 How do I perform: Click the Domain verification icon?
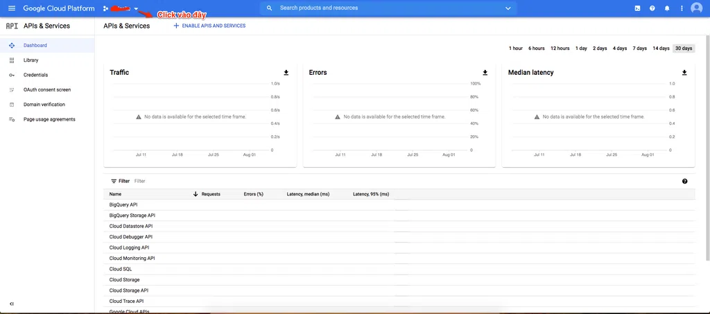pos(12,105)
